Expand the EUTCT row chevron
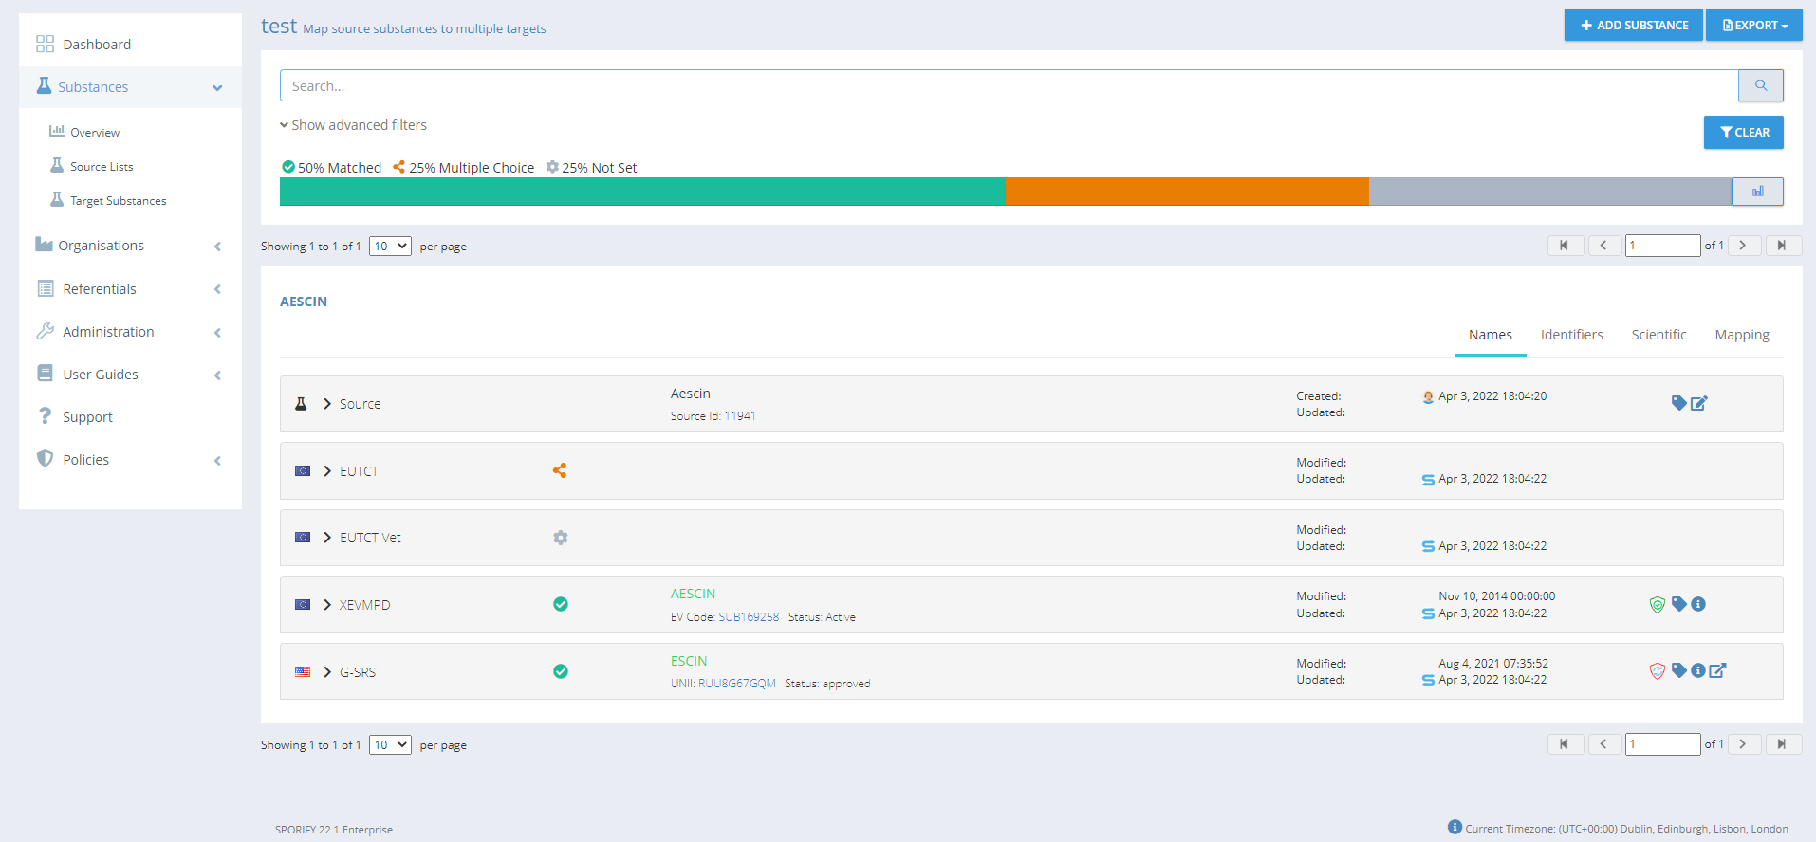 coord(327,471)
